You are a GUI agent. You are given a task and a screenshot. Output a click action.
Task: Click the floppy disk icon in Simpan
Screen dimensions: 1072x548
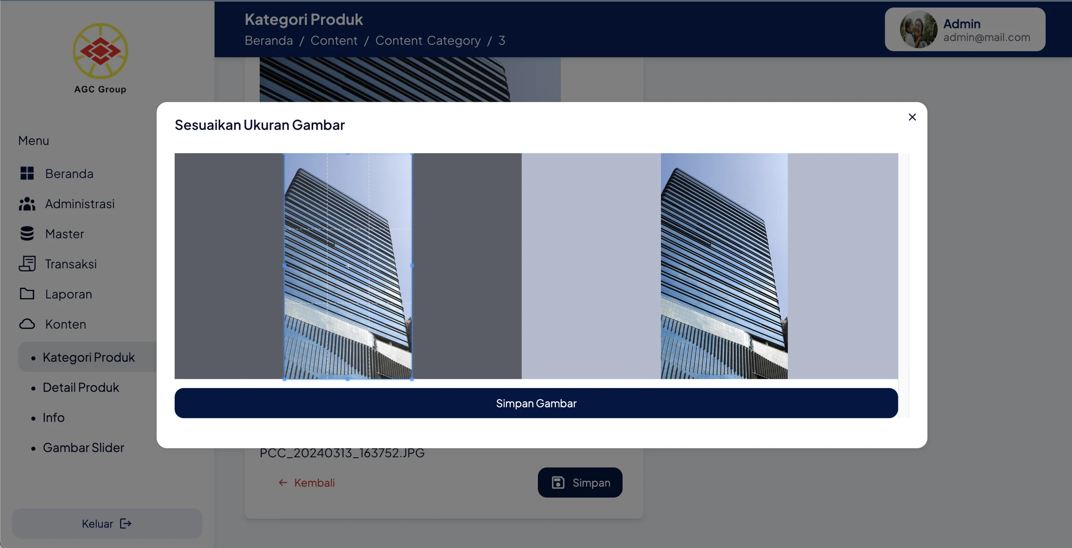(x=558, y=482)
